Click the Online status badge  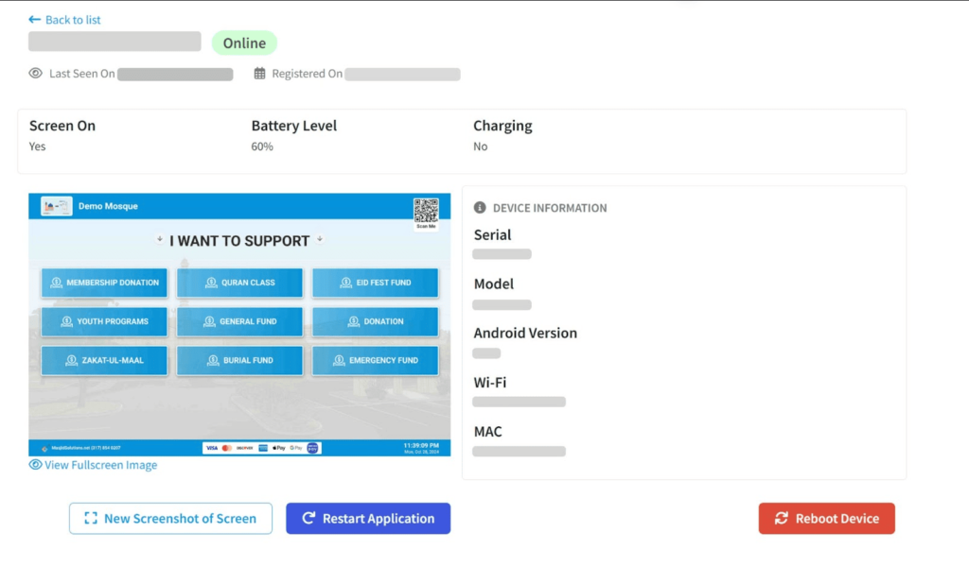pos(244,43)
